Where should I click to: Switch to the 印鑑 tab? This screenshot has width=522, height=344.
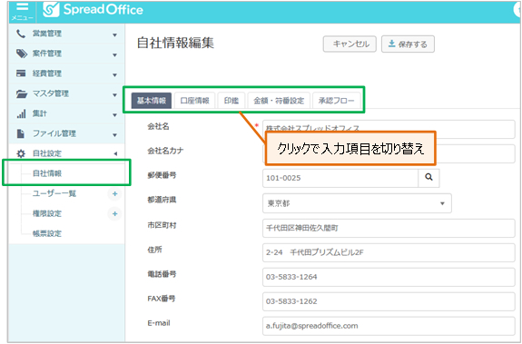click(231, 101)
